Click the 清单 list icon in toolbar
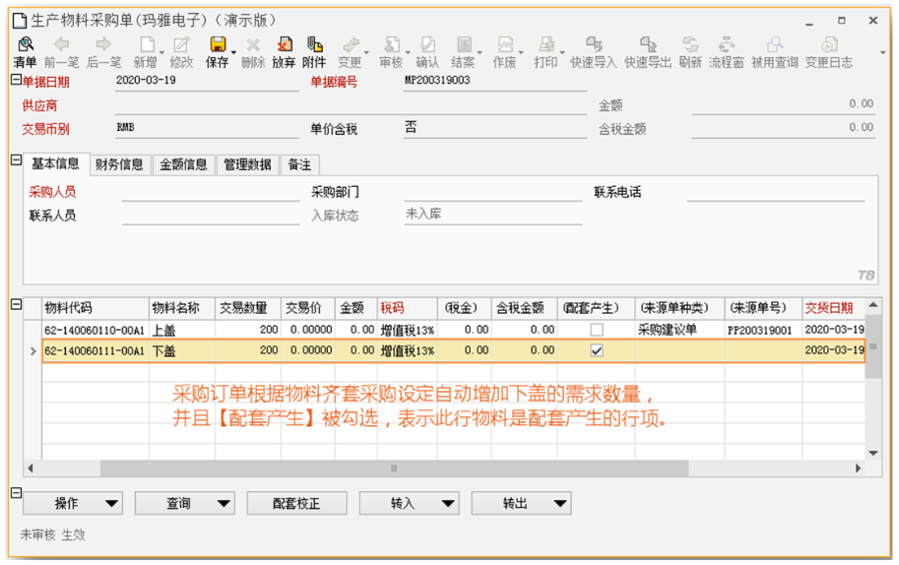Screen dimensions: 899x565 pos(25,52)
